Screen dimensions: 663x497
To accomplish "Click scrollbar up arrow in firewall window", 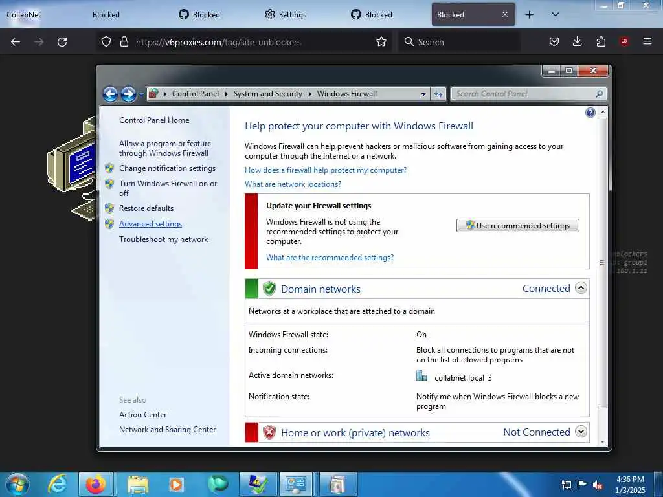I will [603, 113].
